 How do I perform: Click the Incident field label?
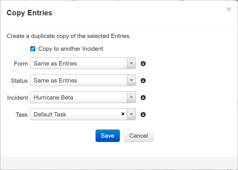point(18,98)
